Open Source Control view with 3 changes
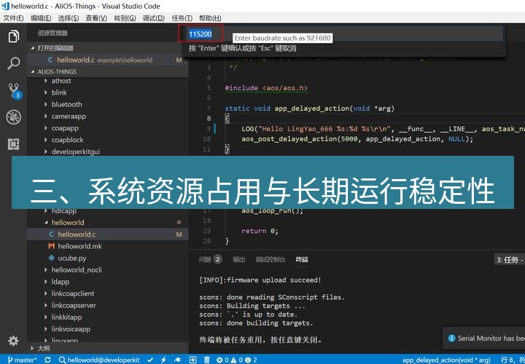The height and width of the screenshot is (364, 525). [x=14, y=90]
